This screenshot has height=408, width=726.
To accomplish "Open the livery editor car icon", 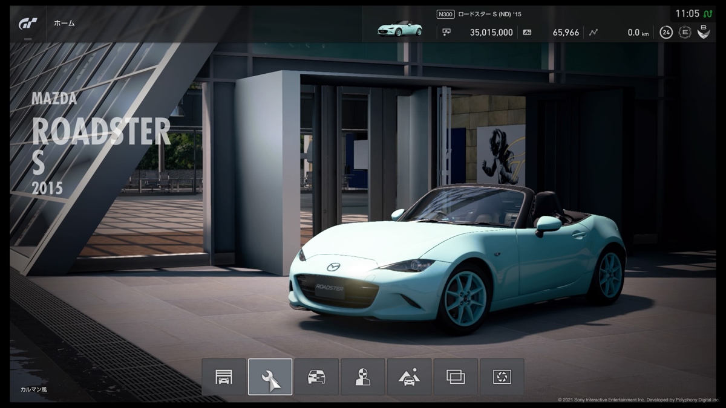I will [316, 377].
